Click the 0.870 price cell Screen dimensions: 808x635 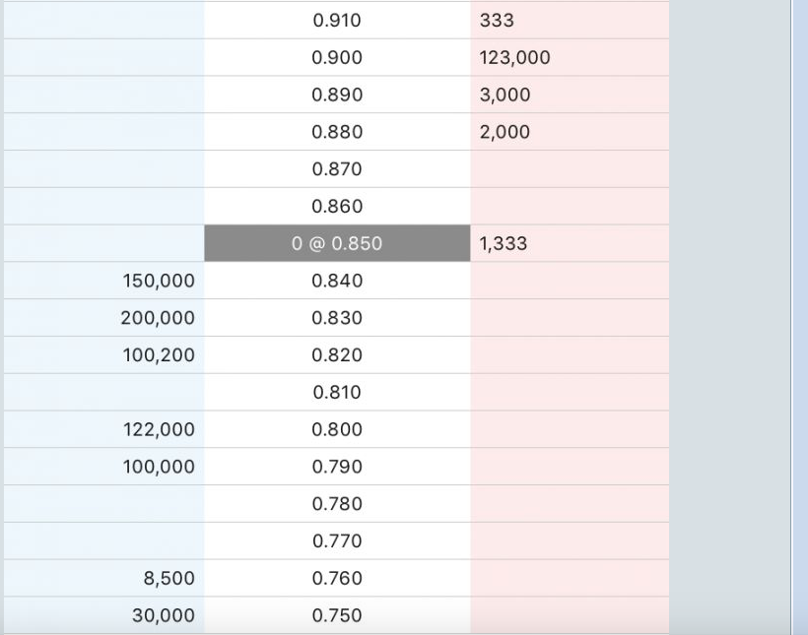(x=337, y=169)
